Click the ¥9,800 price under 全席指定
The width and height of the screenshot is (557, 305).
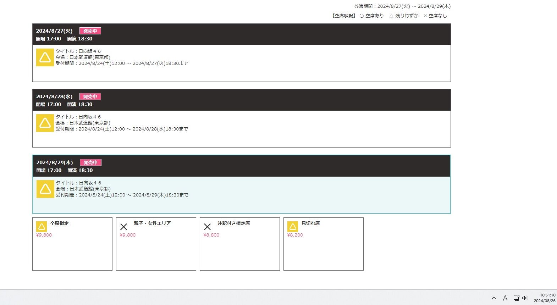click(44, 235)
